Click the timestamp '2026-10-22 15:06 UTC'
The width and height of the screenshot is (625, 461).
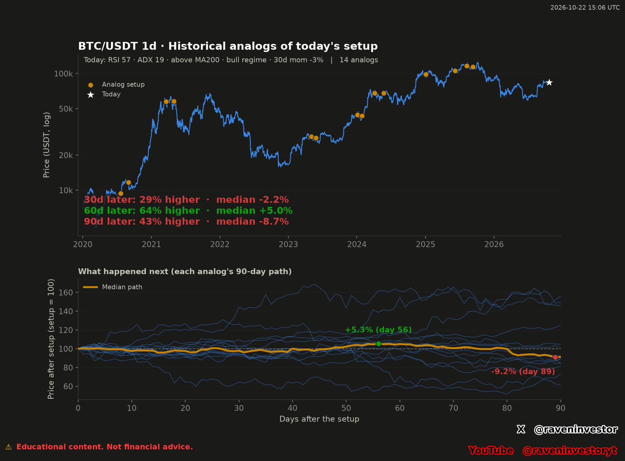point(585,7)
